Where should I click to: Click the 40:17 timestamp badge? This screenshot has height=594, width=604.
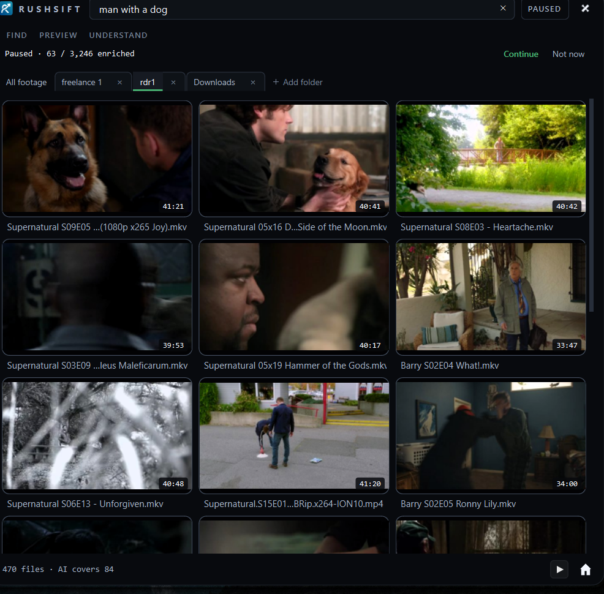(370, 345)
